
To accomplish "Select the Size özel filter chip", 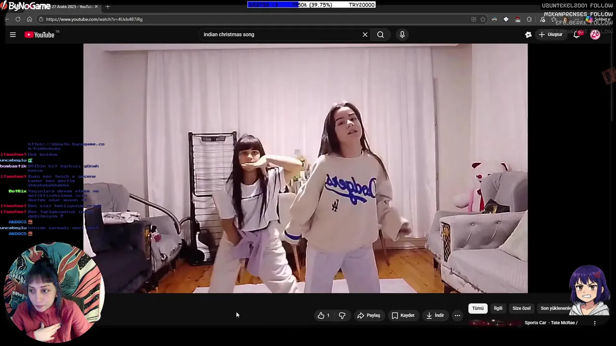I will [x=521, y=308].
